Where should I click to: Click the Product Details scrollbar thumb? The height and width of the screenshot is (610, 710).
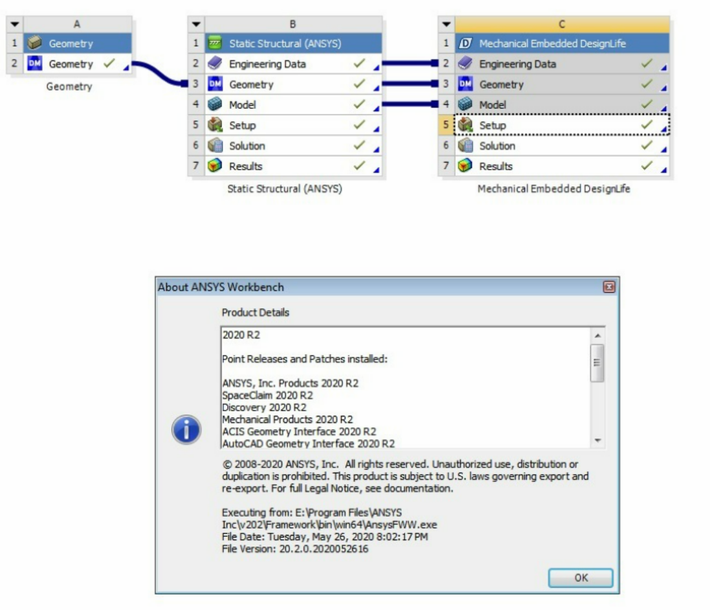coord(597,362)
